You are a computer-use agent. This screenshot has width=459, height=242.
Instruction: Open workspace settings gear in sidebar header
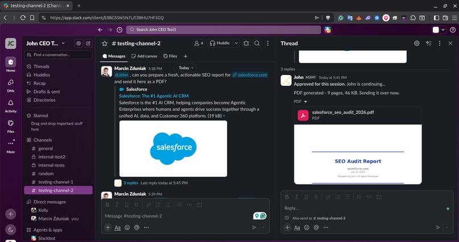(x=79, y=44)
